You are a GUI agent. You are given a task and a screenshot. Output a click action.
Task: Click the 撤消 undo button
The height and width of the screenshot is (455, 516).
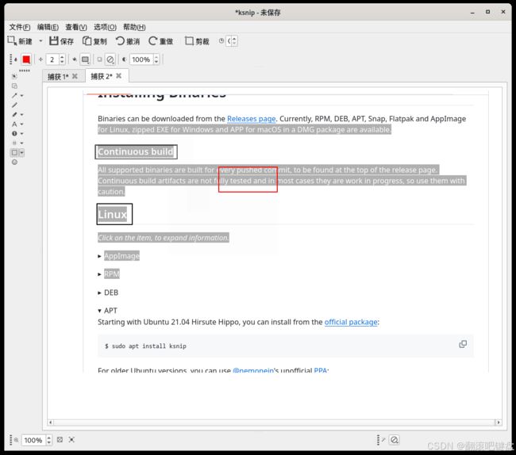click(x=128, y=41)
